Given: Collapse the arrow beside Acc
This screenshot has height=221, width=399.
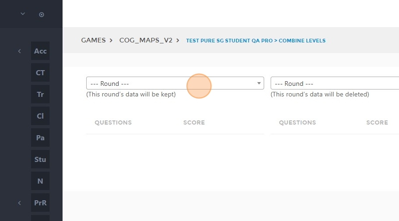Looking at the screenshot, I should pos(19,51).
